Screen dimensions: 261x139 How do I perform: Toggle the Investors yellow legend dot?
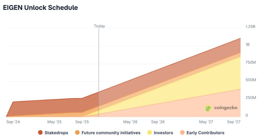click(150, 133)
